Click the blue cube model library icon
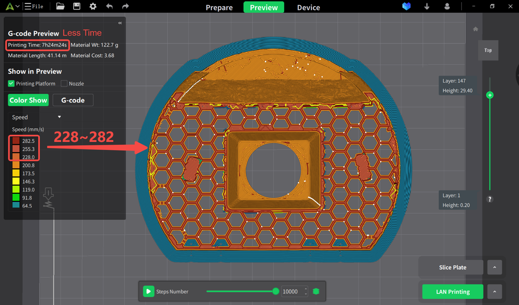The width and height of the screenshot is (519, 305). [x=406, y=6]
